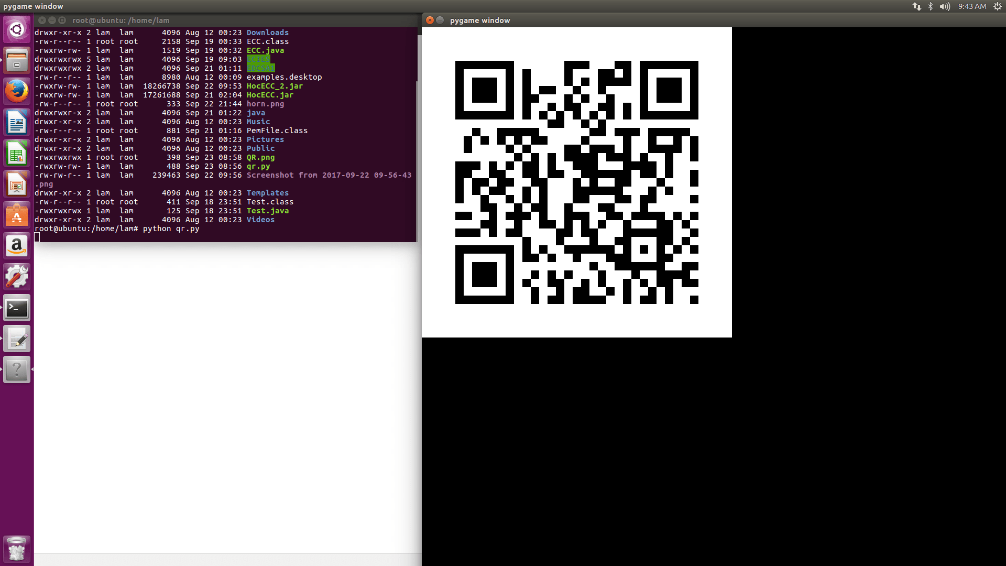The width and height of the screenshot is (1006, 566).
Task: Launch LibreOffice Impress
Action: pyautogui.click(x=17, y=184)
